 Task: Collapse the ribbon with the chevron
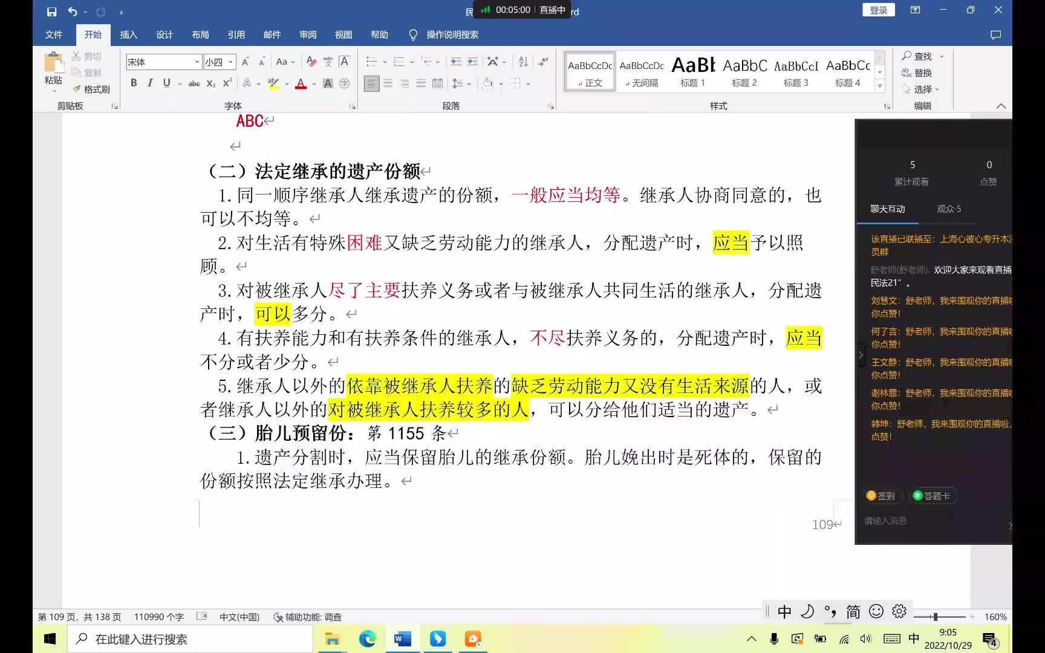coord(1001,106)
